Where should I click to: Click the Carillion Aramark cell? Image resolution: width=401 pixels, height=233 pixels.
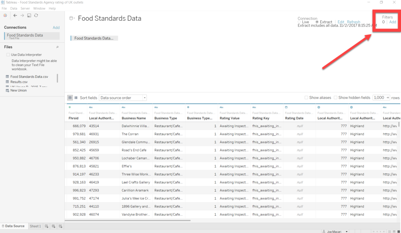[135, 190]
